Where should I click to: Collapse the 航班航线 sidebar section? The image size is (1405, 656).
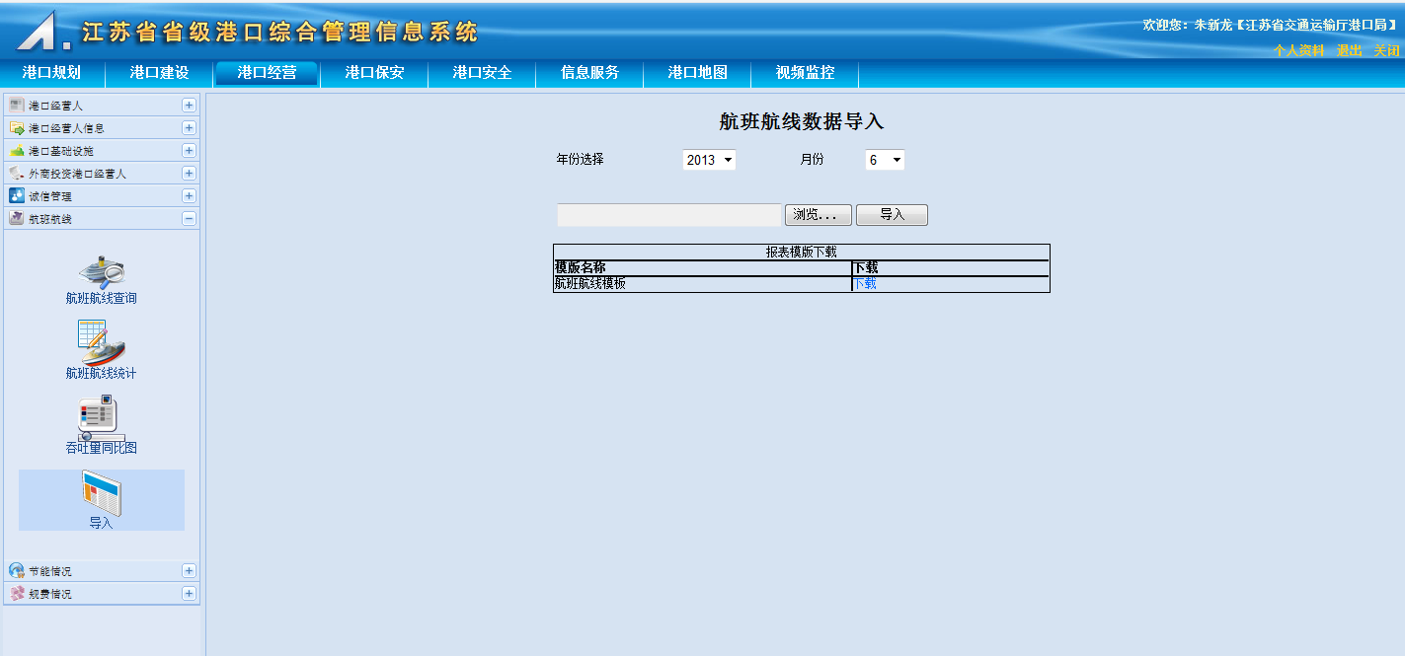pyautogui.click(x=189, y=219)
